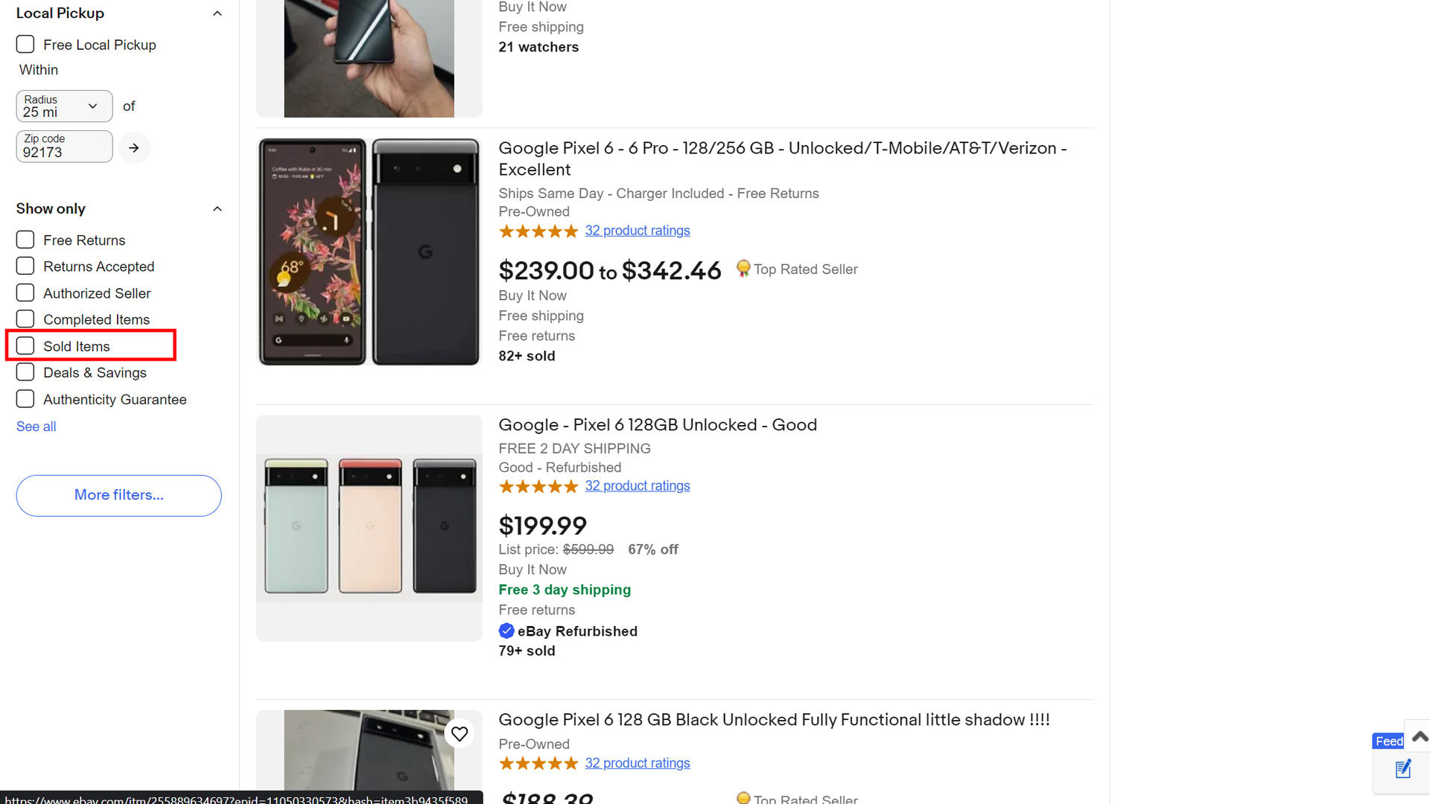Click the See all link

coord(36,427)
